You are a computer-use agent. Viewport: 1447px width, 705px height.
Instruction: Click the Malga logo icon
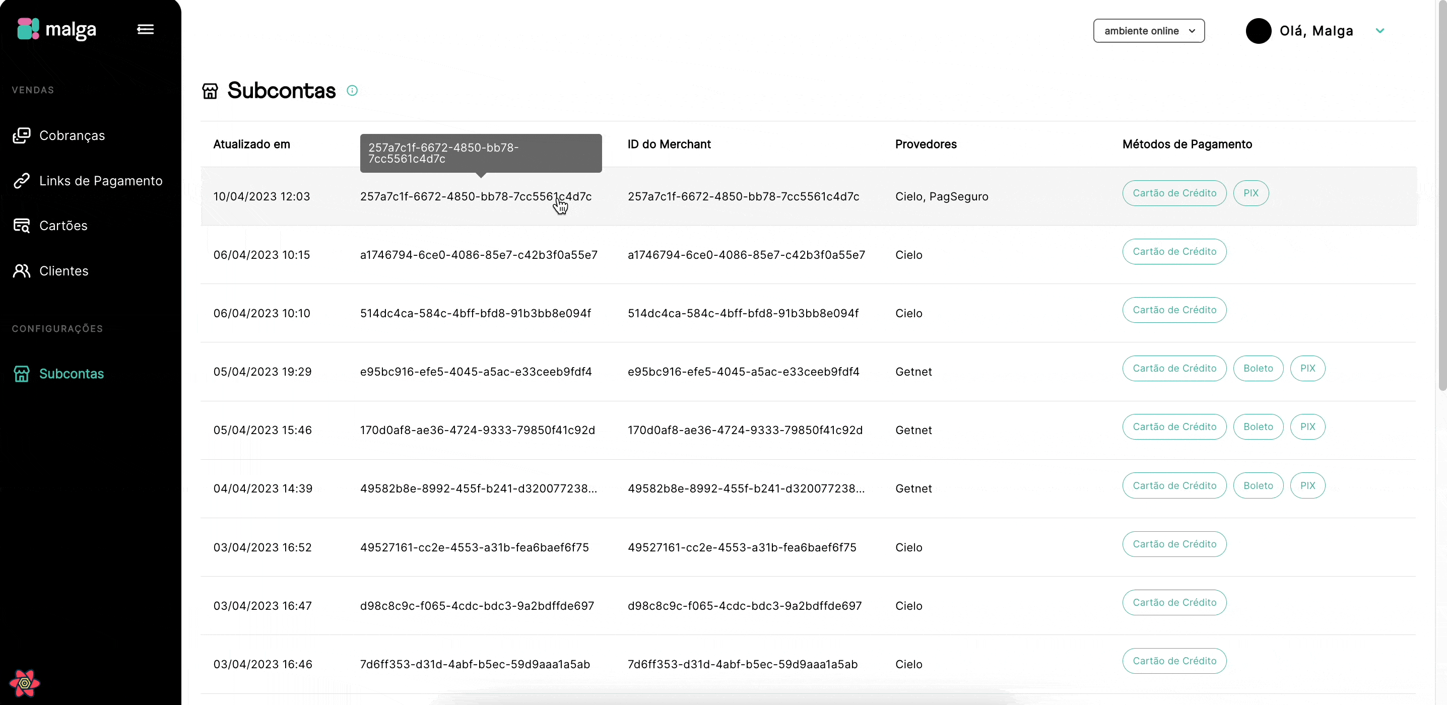point(28,29)
